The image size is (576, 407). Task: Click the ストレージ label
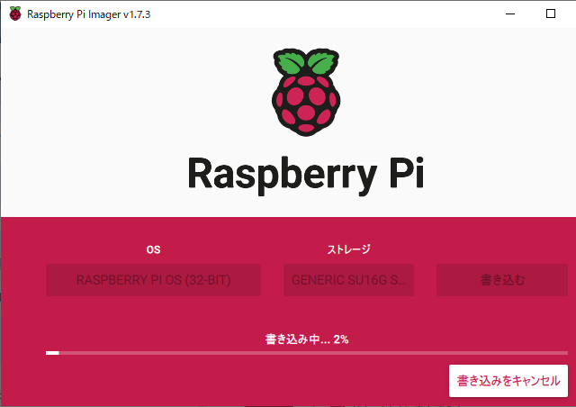point(348,249)
